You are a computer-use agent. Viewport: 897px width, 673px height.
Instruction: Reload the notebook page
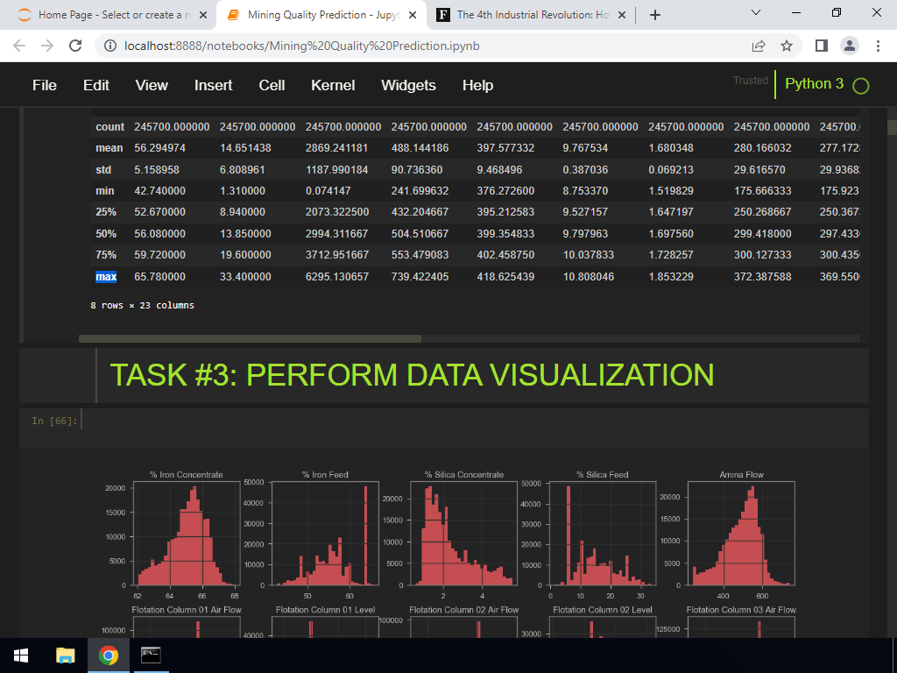74,46
